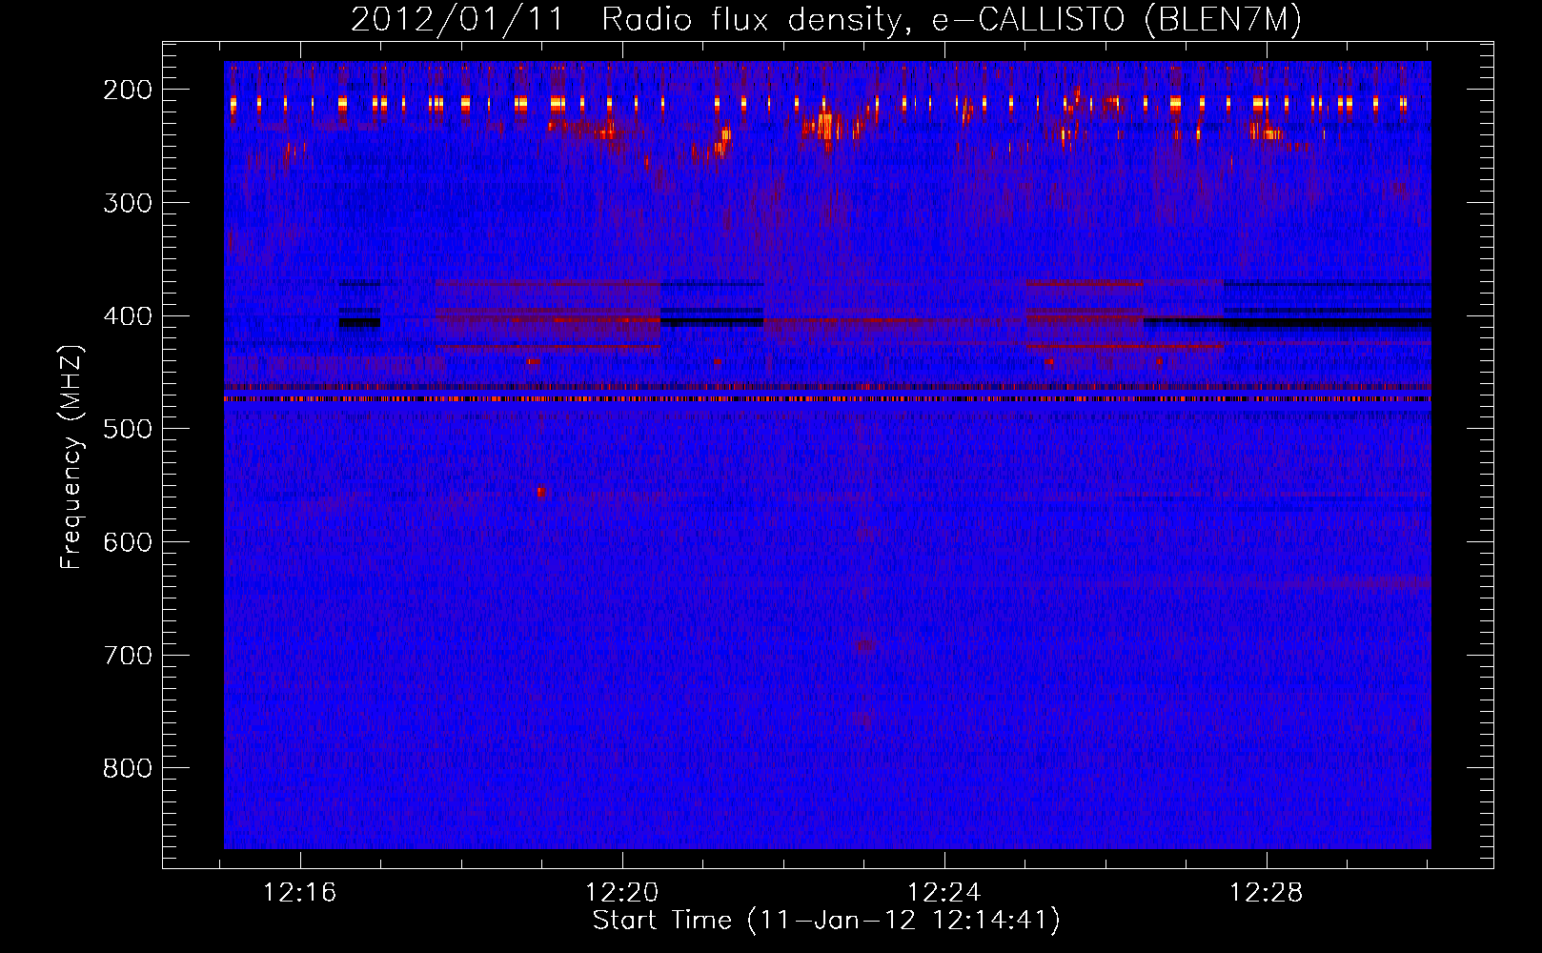
Task: Select the 500 frequency tick label
Action: point(127,429)
